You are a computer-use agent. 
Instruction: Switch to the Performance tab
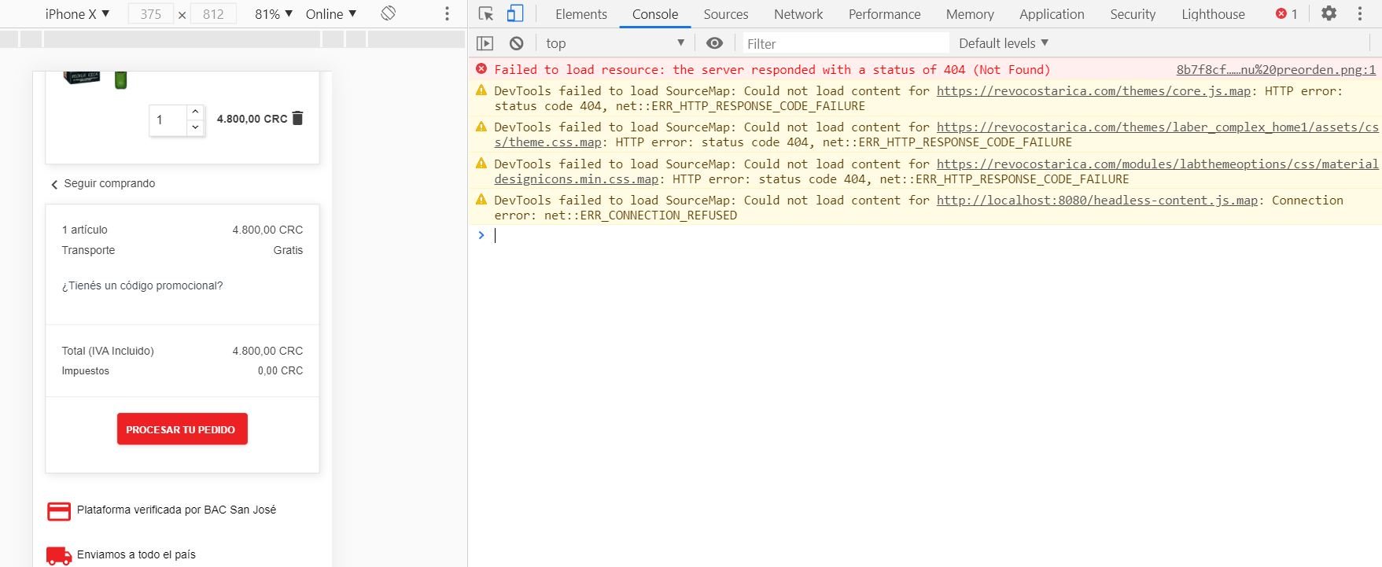click(x=885, y=14)
